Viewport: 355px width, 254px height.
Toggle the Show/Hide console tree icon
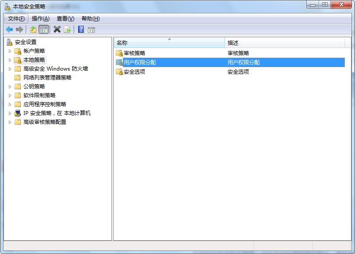43,29
